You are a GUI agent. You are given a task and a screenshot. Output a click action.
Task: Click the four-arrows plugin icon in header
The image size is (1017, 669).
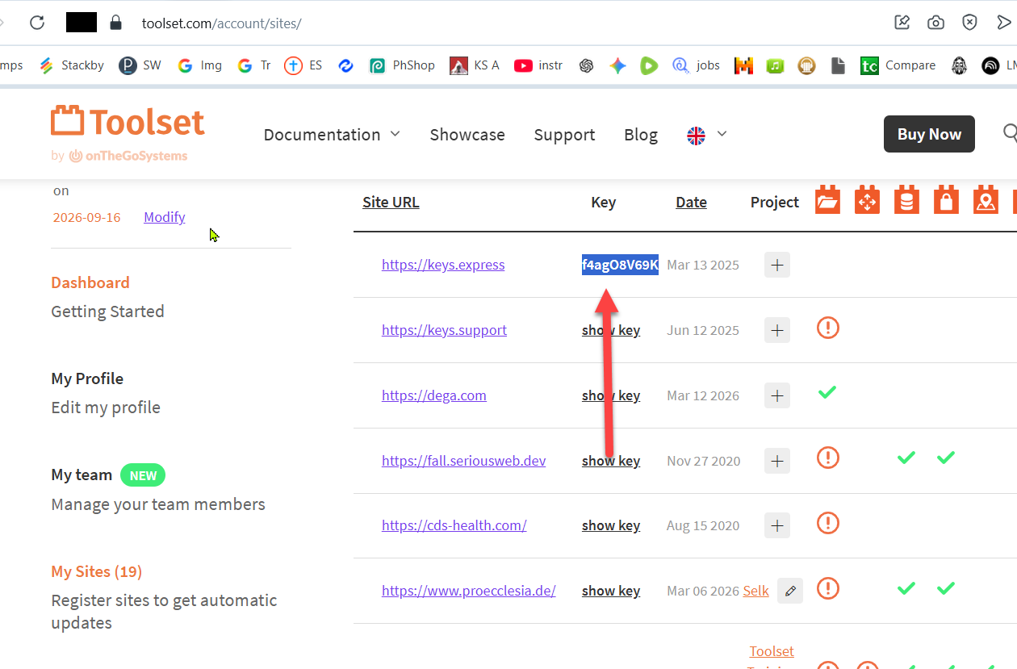click(867, 200)
